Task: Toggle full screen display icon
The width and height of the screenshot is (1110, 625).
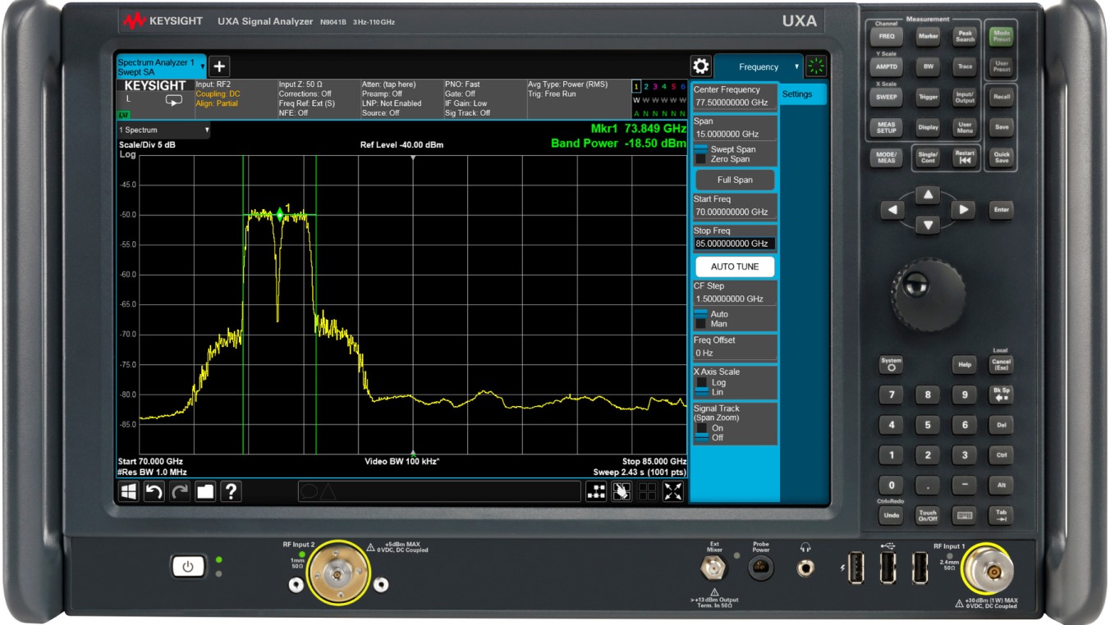Action: [x=673, y=491]
